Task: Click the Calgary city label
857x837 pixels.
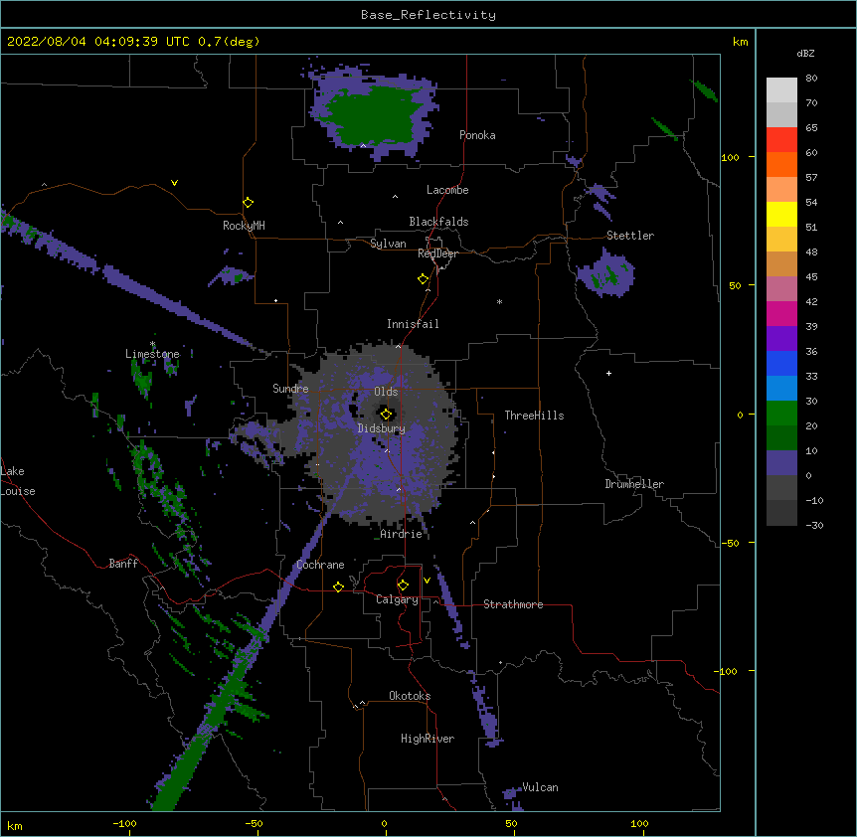Action: [397, 599]
